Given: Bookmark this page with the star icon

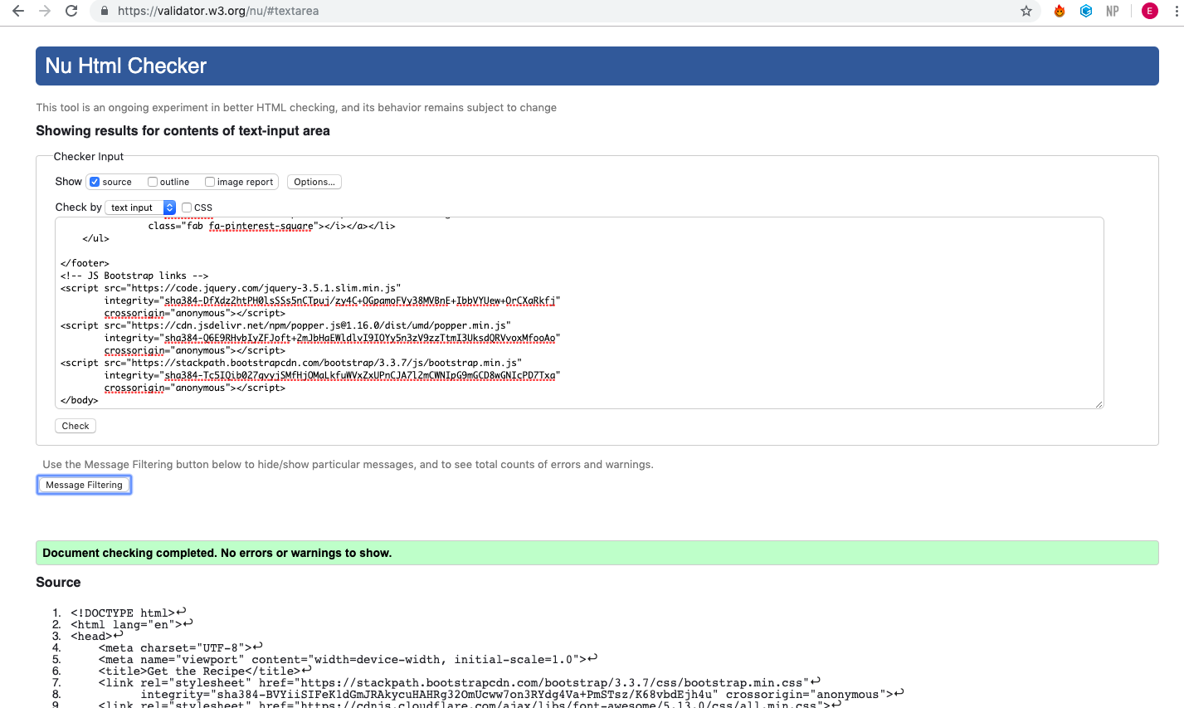Looking at the screenshot, I should 1026,11.
